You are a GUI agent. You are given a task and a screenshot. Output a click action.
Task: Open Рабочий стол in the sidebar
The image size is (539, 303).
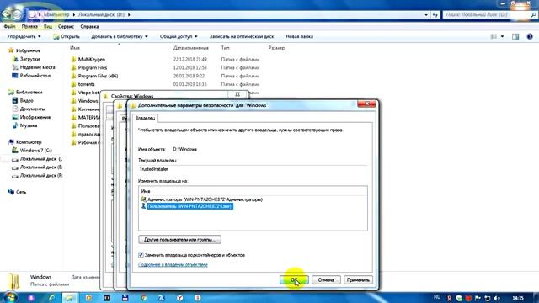(x=35, y=76)
